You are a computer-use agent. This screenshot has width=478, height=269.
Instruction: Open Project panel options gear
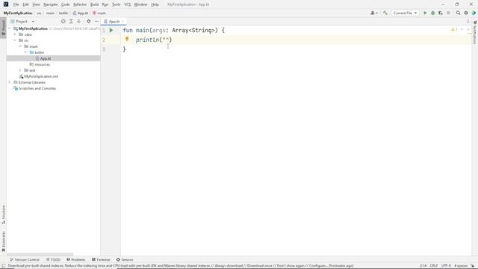pos(88,22)
